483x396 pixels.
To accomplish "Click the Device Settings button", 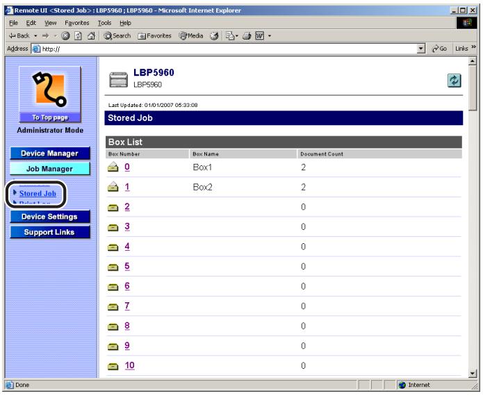I will click(x=50, y=217).
